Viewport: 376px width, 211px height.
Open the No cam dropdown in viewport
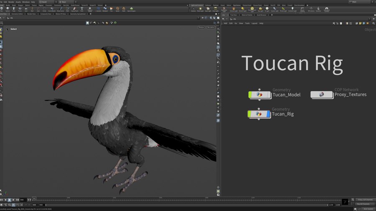[211, 28]
